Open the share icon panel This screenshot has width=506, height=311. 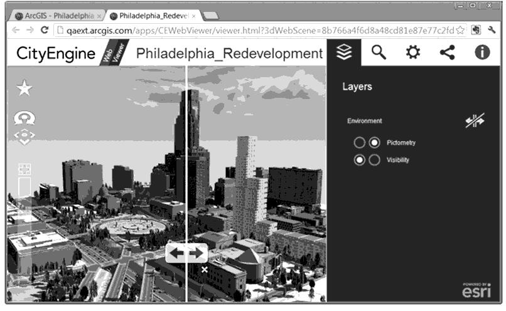[x=448, y=52]
